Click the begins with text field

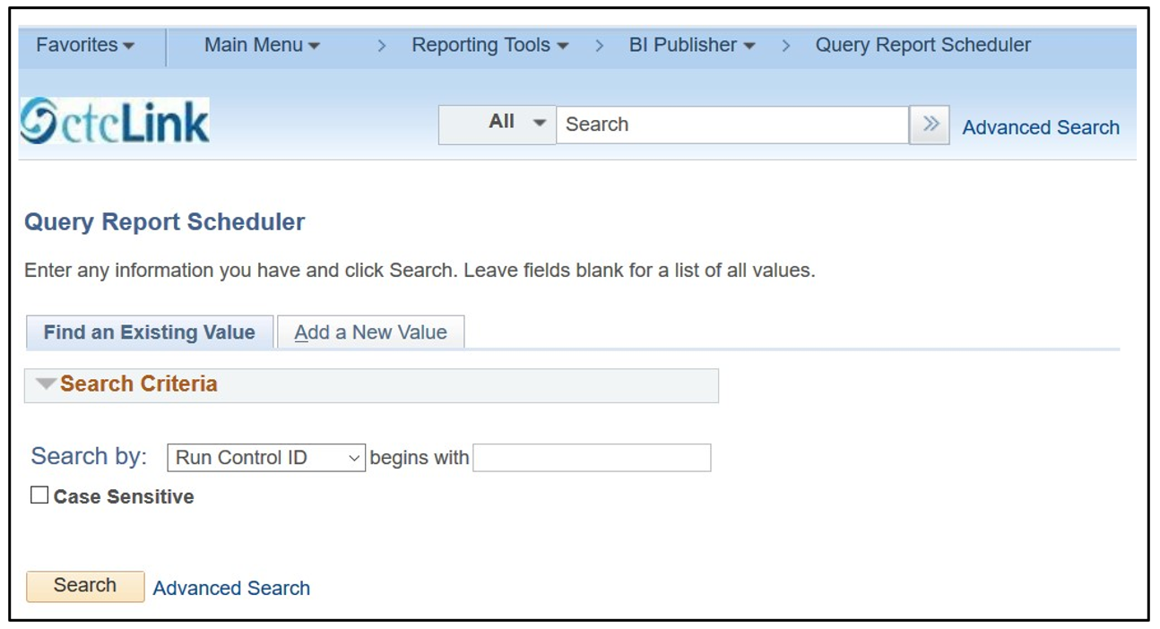[x=592, y=457]
